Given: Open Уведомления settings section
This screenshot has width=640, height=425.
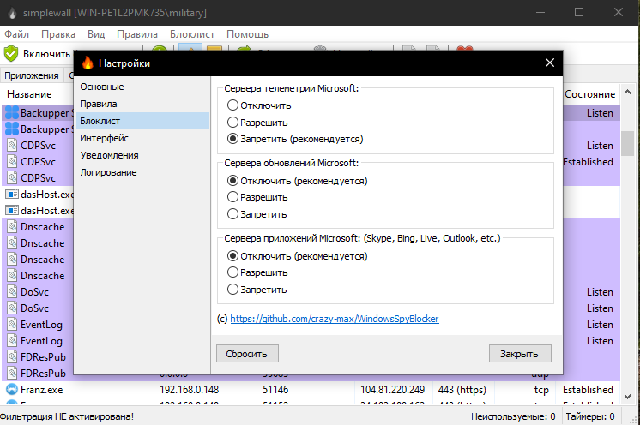Looking at the screenshot, I should (142, 155).
